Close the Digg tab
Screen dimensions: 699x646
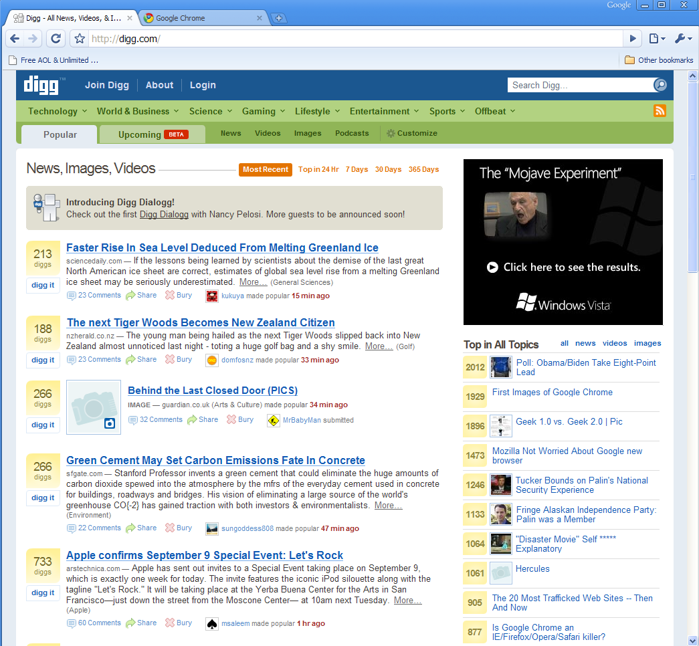(129, 18)
